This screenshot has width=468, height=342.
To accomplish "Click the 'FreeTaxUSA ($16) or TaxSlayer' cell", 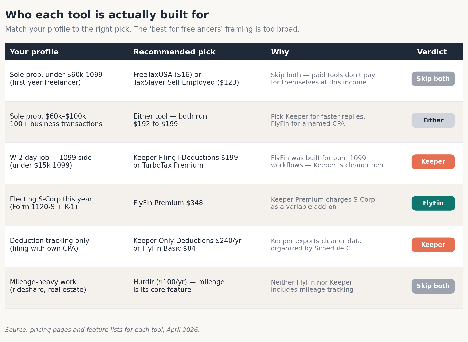I will 186,79.
